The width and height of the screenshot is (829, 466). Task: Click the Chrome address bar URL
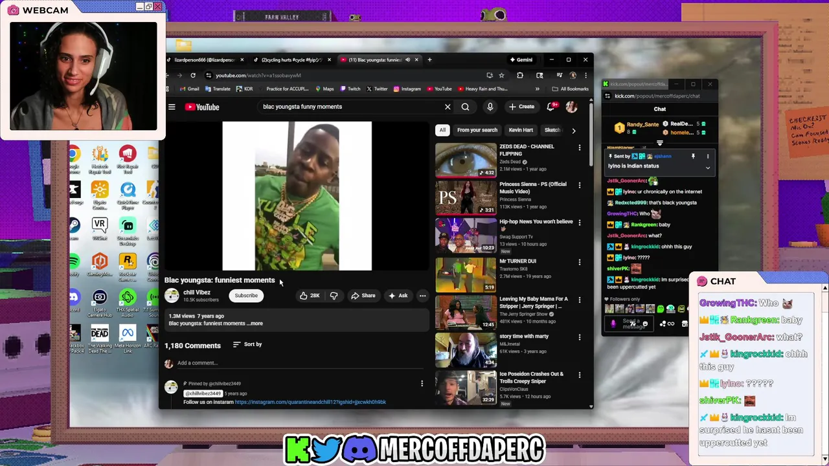pyautogui.click(x=258, y=75)
